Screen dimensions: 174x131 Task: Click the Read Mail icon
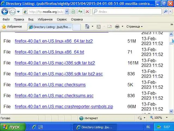tap(109, 26)
